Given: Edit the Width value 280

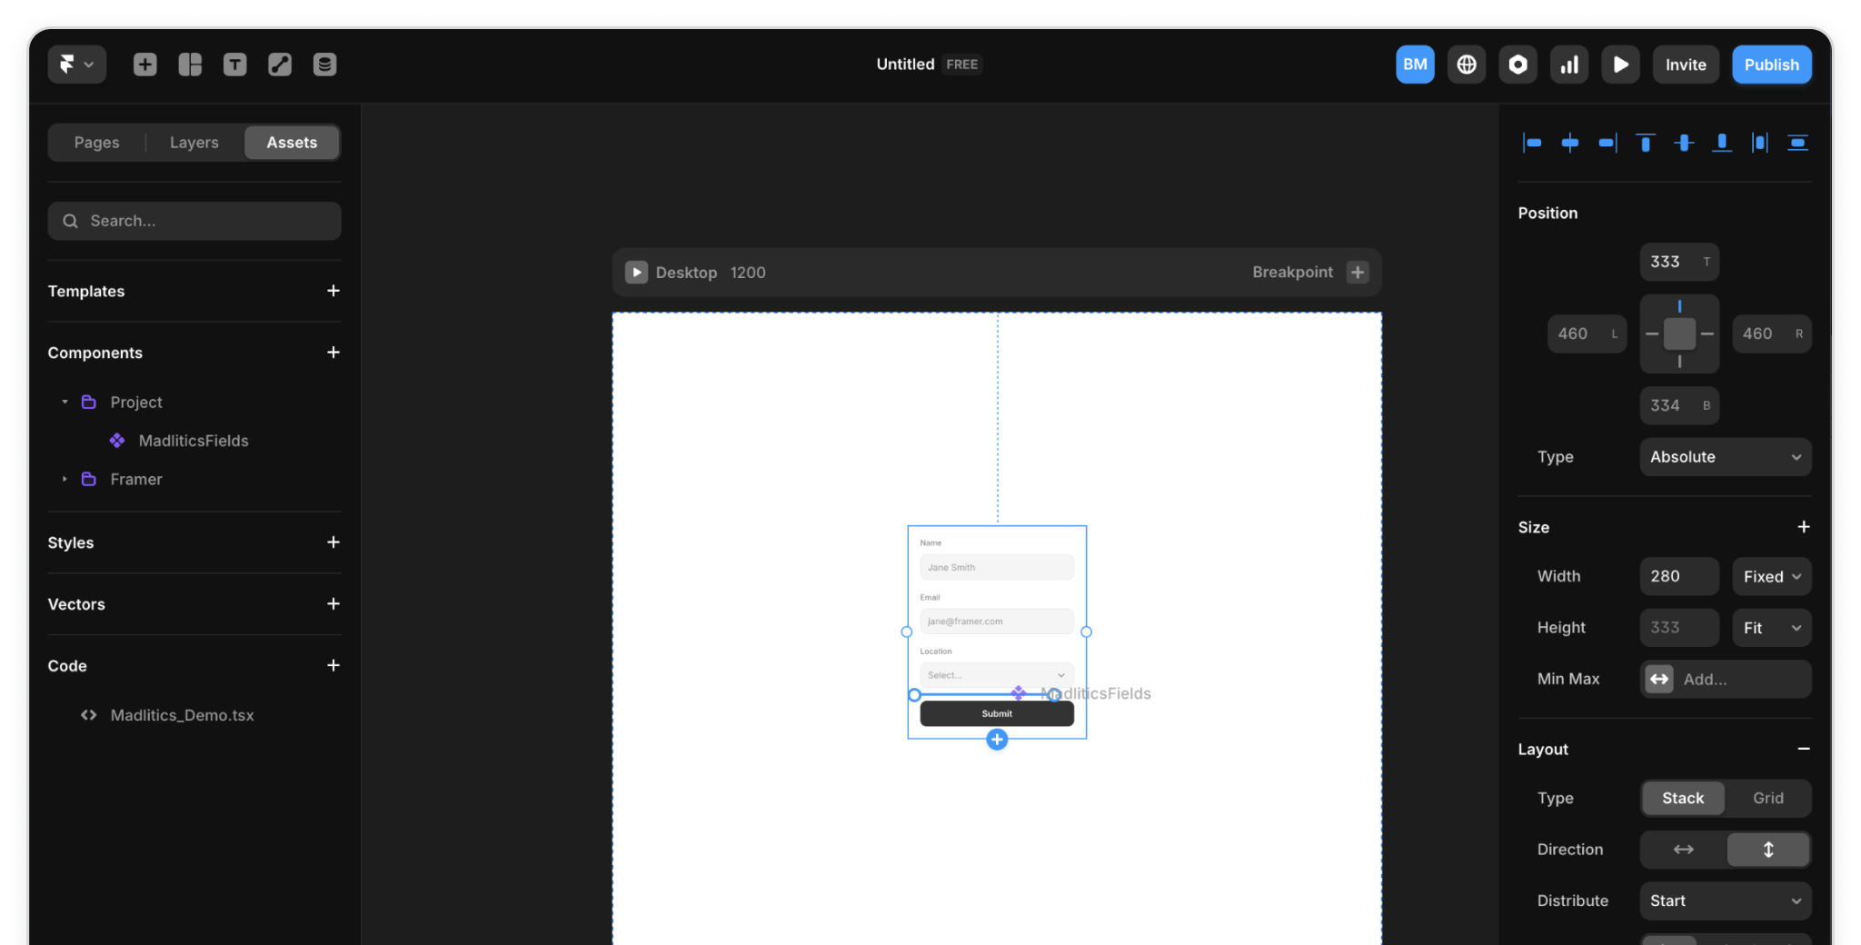Looking at the screenshot, I should coord(1679,576).
